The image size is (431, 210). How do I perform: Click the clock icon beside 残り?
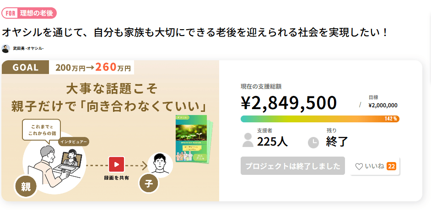(313, 142)
